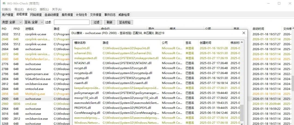Screen dimensions: 294x125
Task: Sort DLL list by 模块名称 column
Action: (87, 43)
